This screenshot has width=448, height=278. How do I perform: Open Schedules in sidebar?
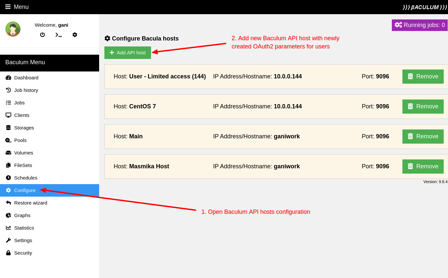click(x=50, y=178)
